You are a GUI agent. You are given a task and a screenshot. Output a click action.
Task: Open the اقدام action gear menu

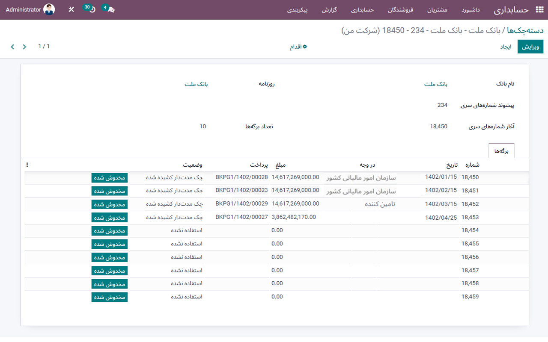tap(298, 47)
